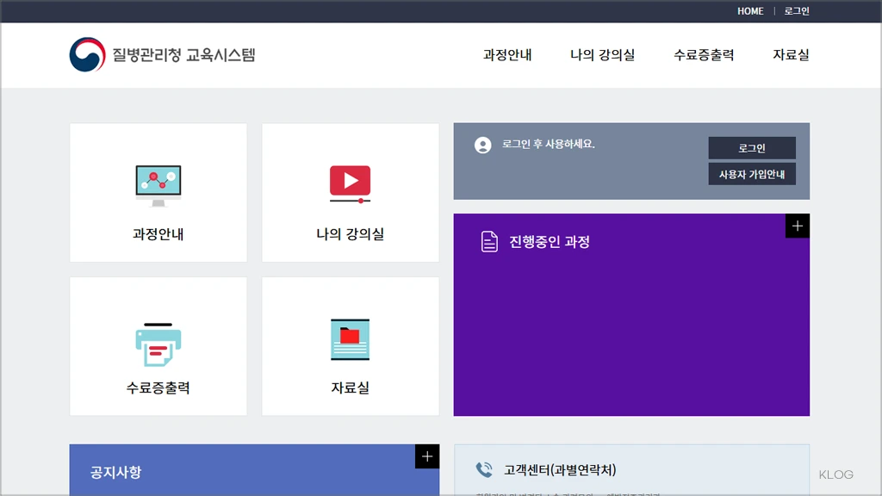This screenshot has height=496, width=882.
Task: Open the HOME menu at the top
Action: pos(749,10)
